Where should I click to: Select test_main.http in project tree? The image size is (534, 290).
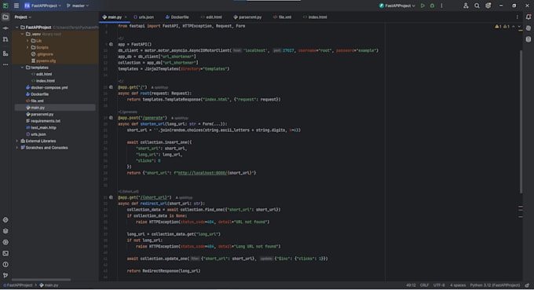[41, 127]
